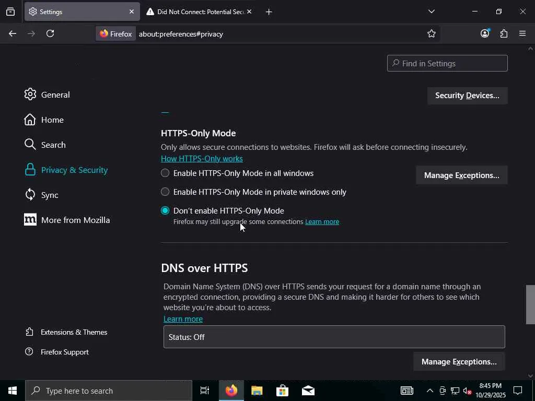Switch to the Did Not Connect tab
The height and width of the screenshot is (401, 535).
pyautogui.click(x=199, y=11)
